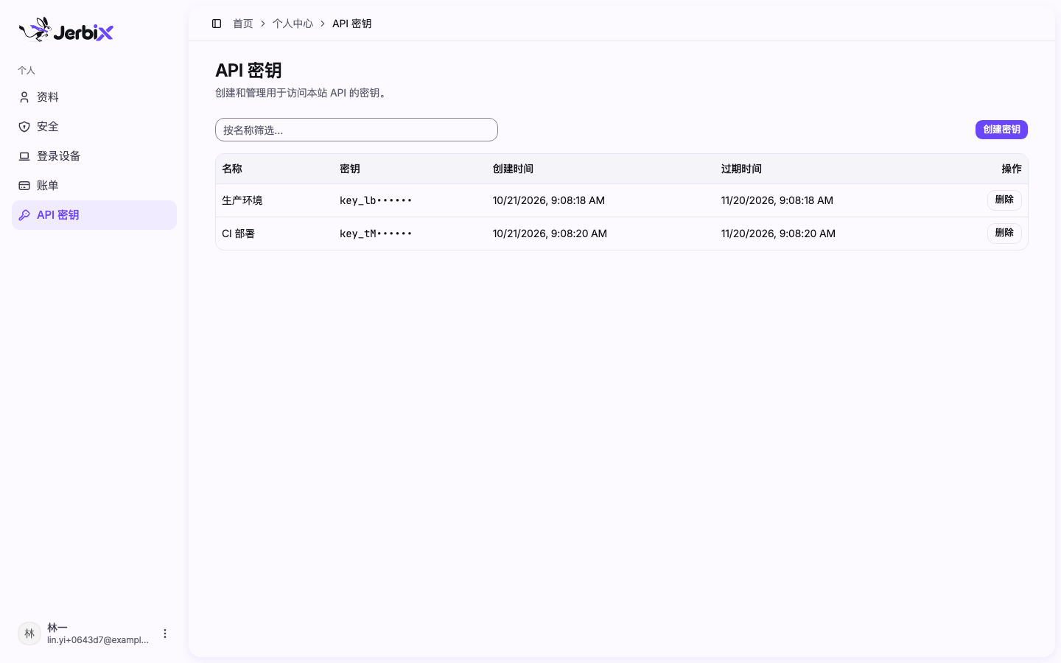Click the JerbiX logo

point(66,30)
